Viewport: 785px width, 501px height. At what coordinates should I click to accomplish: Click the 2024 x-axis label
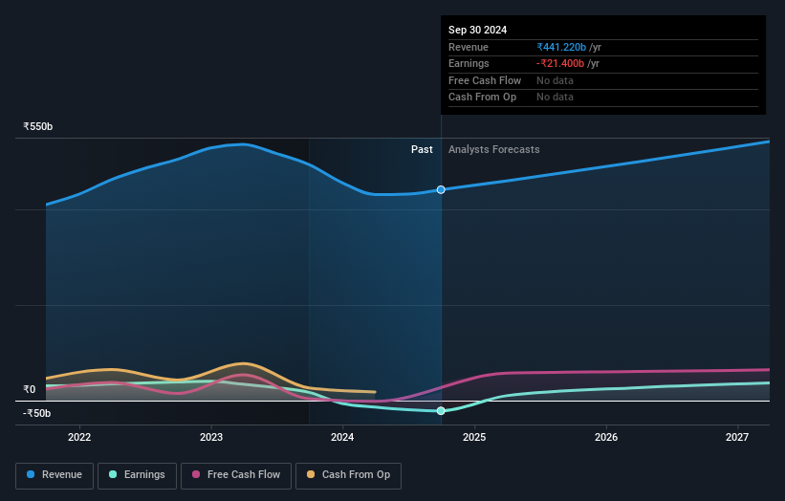[342, 438]
